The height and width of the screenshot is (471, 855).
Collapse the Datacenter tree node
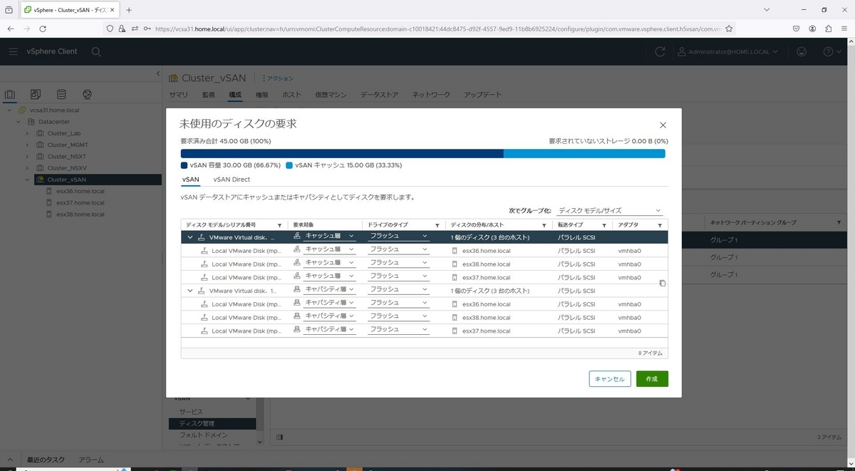19,122
